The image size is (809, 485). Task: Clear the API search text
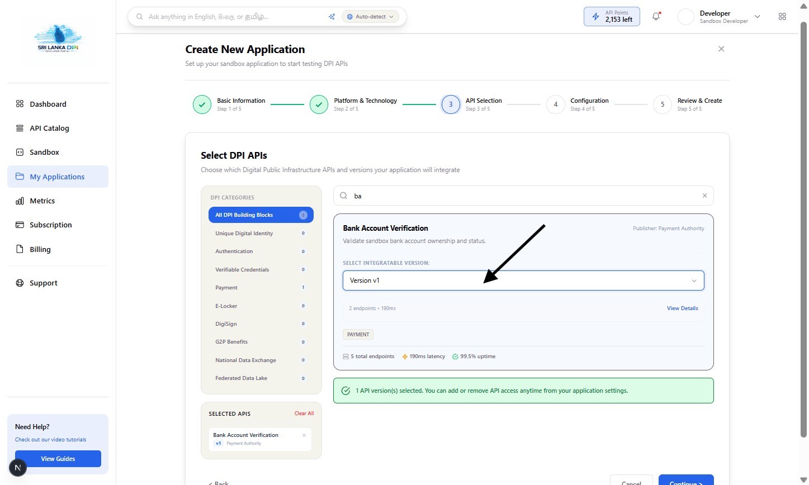pyautogui.click(x=704, y=196)
